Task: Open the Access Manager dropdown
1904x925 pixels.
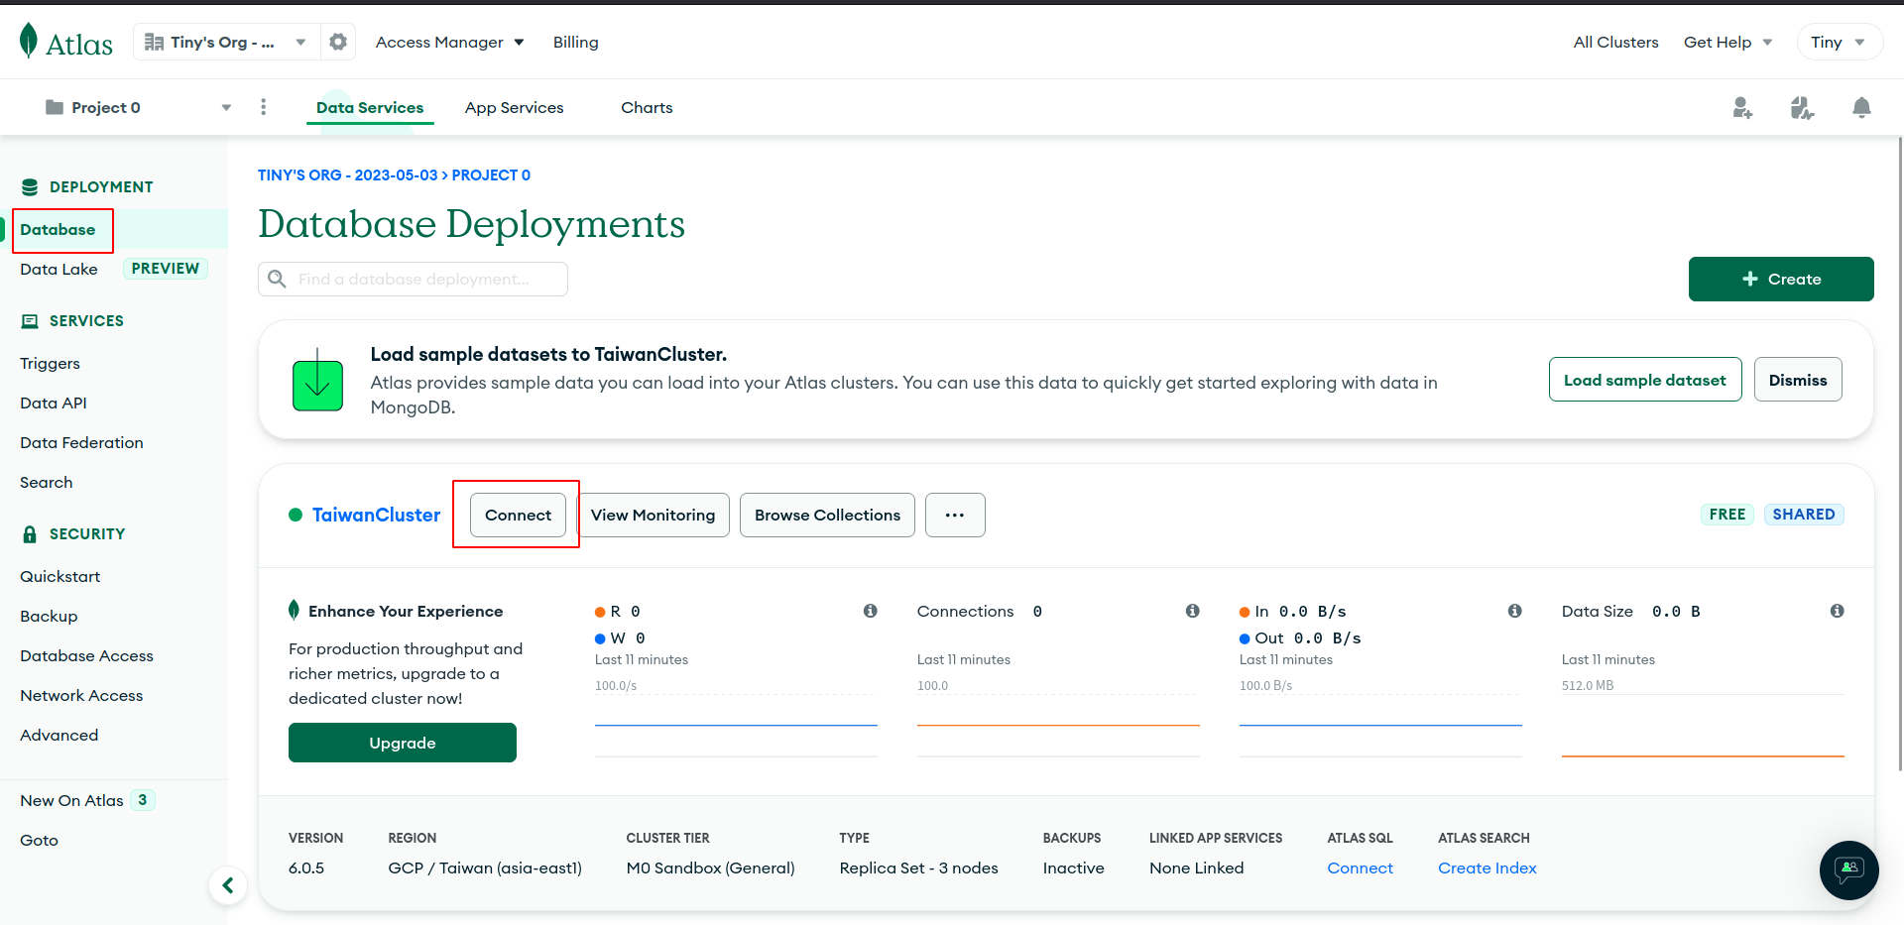Action: coord(449,42)
